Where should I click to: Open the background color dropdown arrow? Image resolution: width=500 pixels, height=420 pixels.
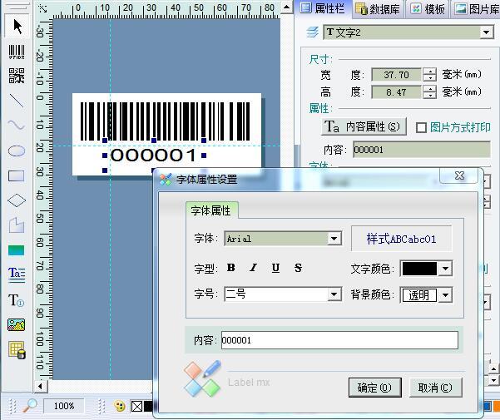(x=445, y=294)
